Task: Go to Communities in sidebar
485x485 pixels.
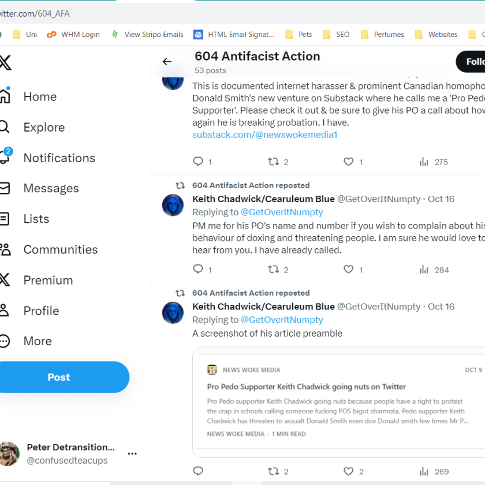Action: [50, 249]
